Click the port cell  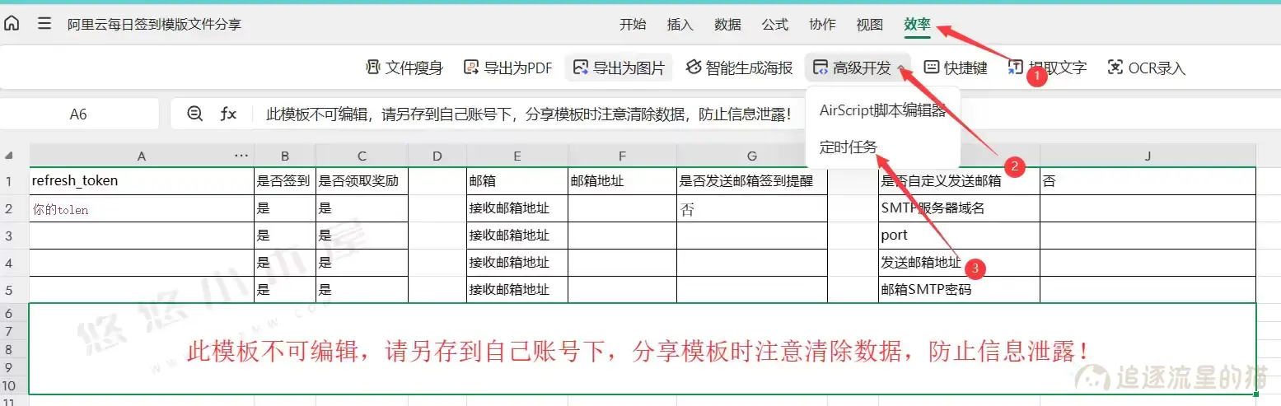click(x=959, y=236)
